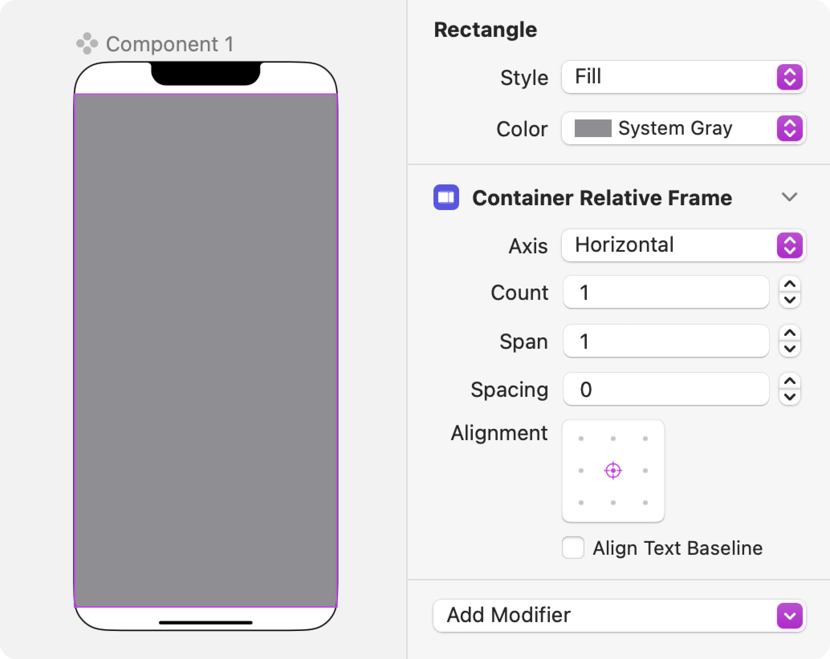Image resolution: width=830 pixels, height=659 pixels.
Task: Click the Container Relative Frame modifier icon
Action: tap(446, 197)
